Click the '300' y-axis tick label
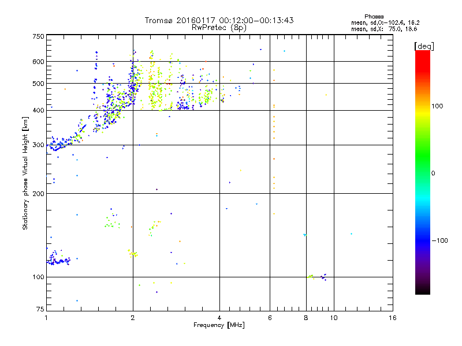This screenshot has width=462, height=346. (38, 145)
